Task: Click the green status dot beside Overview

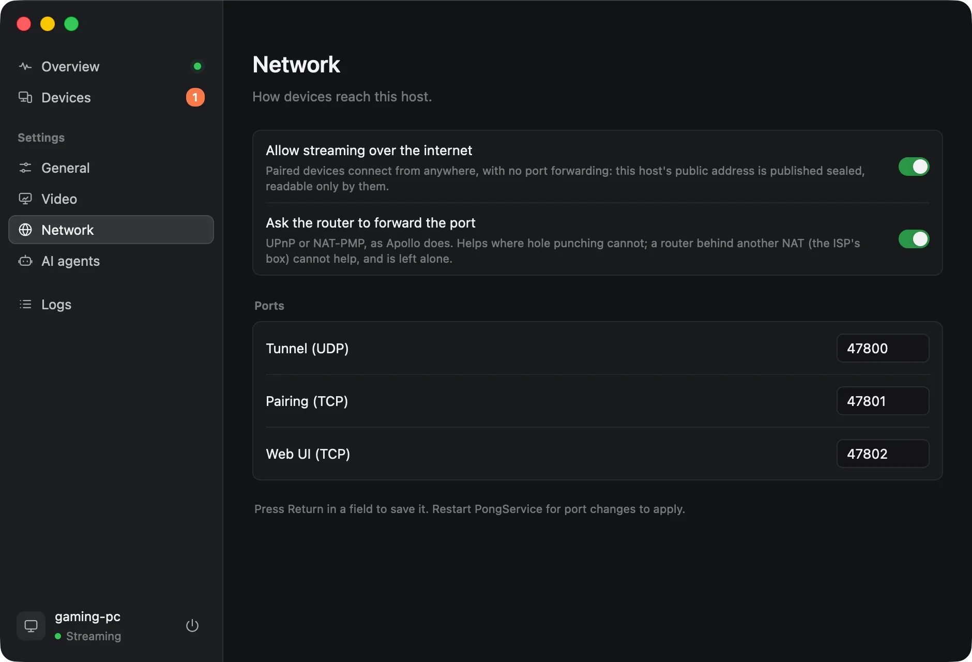Action: (197, 66)
